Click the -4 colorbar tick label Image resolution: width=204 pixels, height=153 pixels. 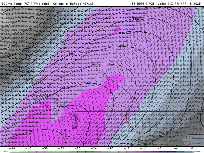[x=176, y=148]
